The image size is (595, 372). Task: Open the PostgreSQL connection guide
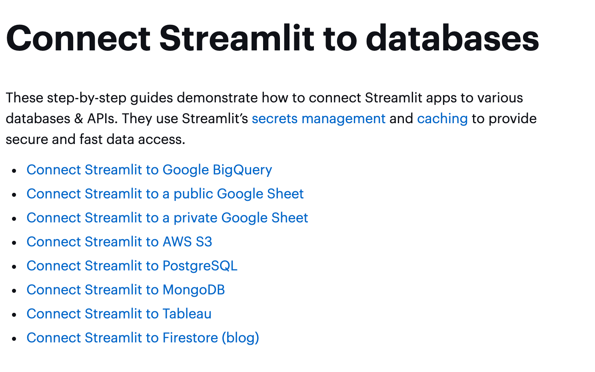(x=132, y=266)
